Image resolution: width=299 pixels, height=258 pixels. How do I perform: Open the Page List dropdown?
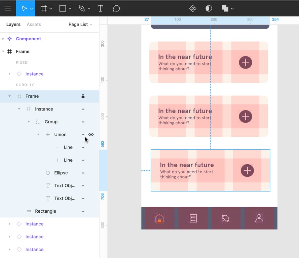click(x=80, y=25)
